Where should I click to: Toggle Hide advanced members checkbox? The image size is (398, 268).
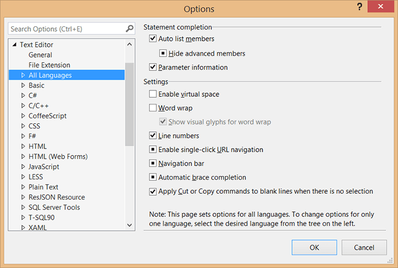click(x=163, y=53)
